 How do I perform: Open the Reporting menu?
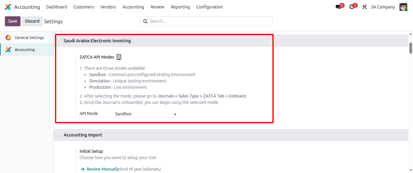tap(180, 7)
